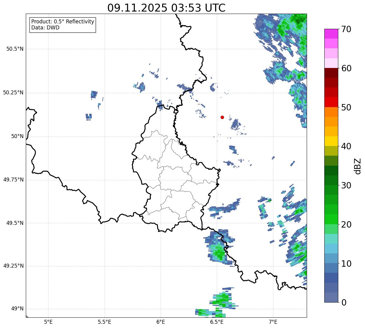Click the dark maroon colorbar swatch below 60
The width and height of the screenshot is (365, 328).
331,73
